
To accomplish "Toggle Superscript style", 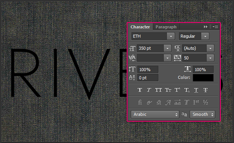I will pos(177,90).
